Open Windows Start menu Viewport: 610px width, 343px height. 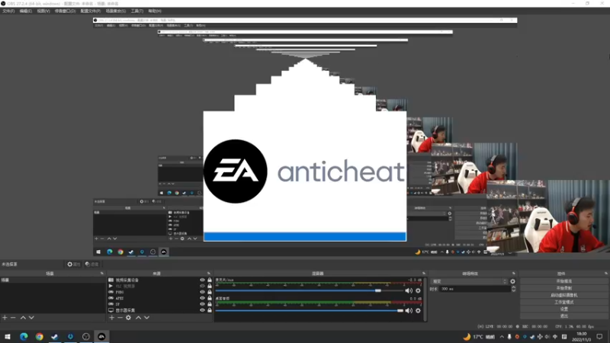pyautogui.click(x=8, y=336)
